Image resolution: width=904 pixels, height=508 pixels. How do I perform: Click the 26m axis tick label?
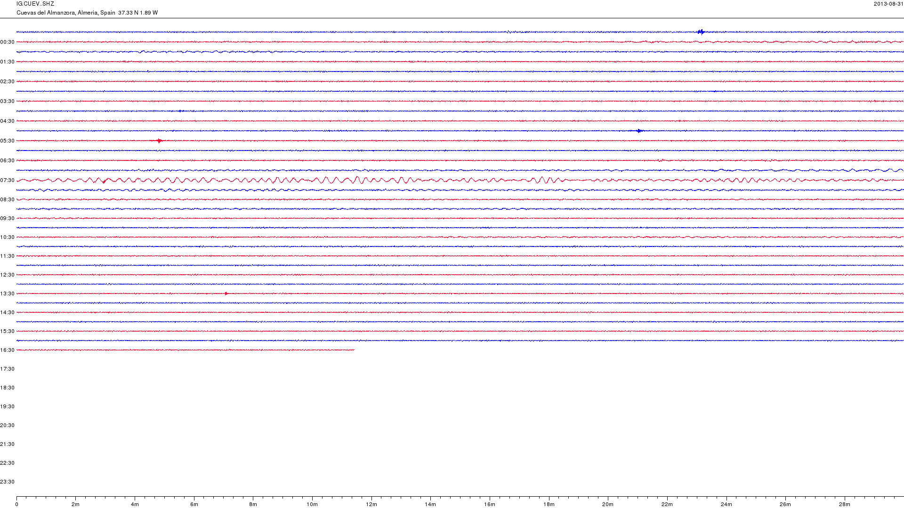[x=785, y=505]
